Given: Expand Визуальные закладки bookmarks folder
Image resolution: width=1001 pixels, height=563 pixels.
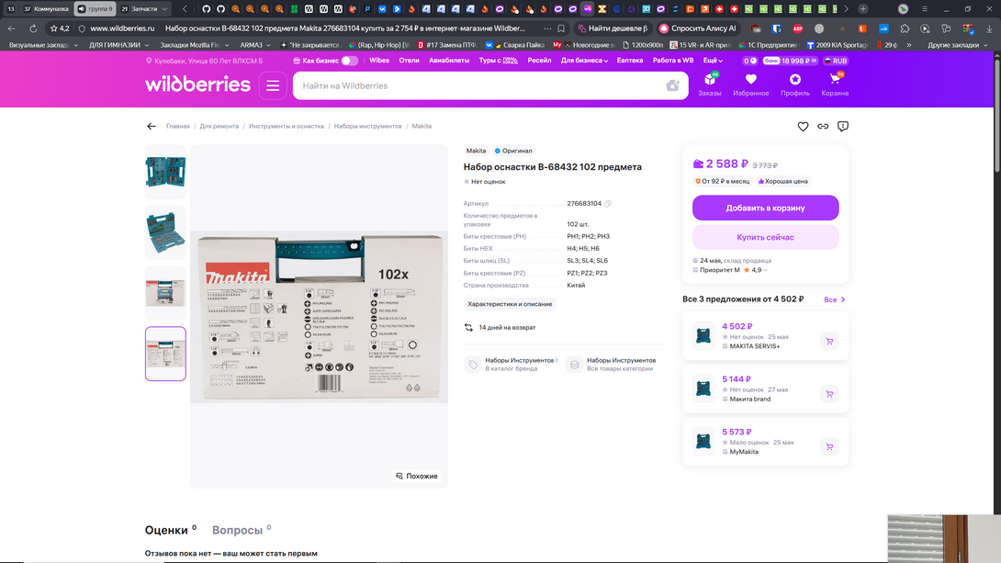Looking at the screenshot, I should [43, 45].
